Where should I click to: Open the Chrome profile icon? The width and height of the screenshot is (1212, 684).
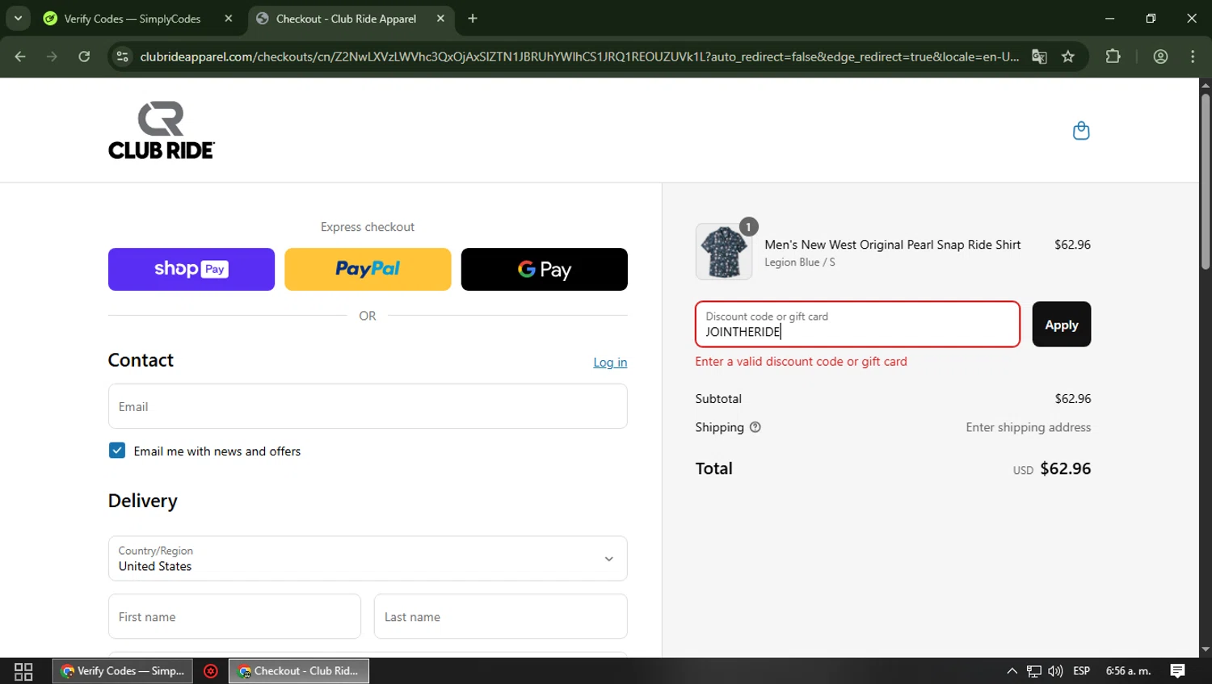(1161, 57)
